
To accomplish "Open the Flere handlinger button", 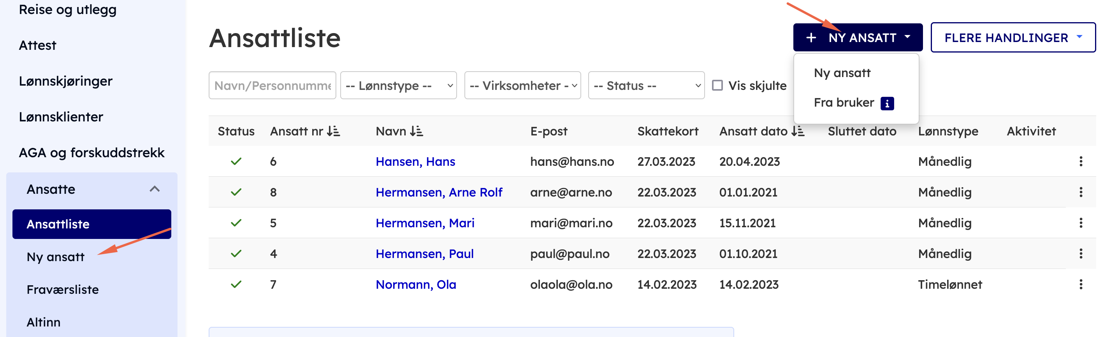I will [x=1013, y=38].
